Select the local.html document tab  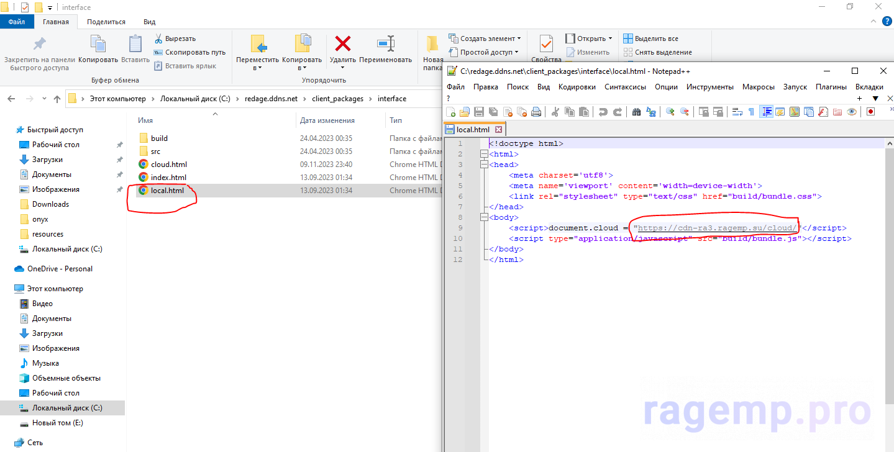[475, 130]
